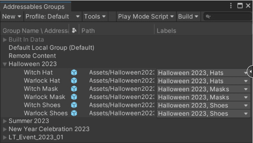Click the asset path of Witch Mask

pyautogui.click(x=122, y=89)
